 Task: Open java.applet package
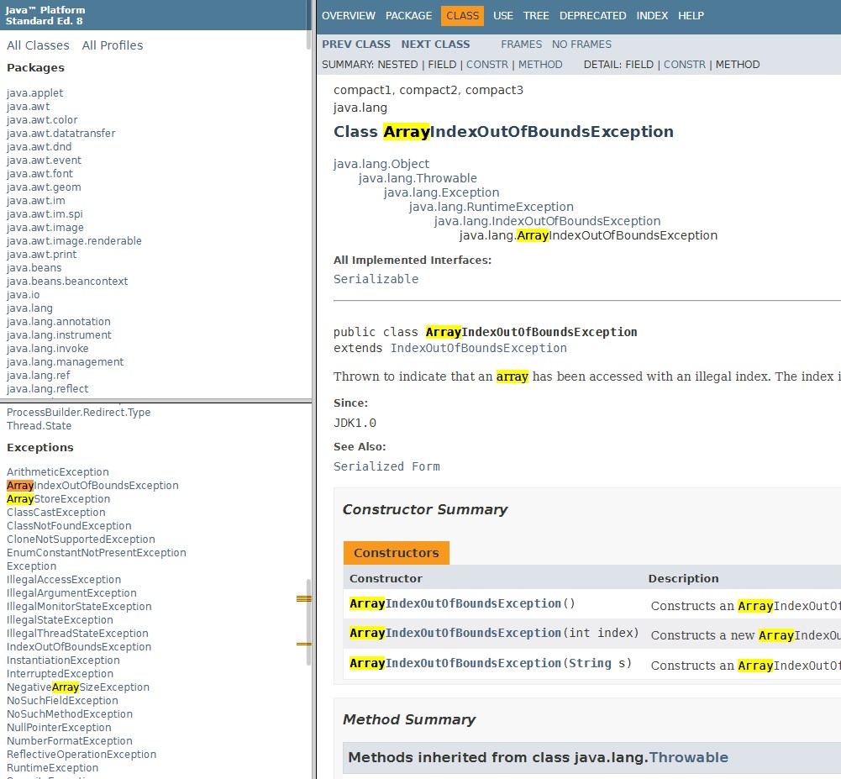coord(34,92)
